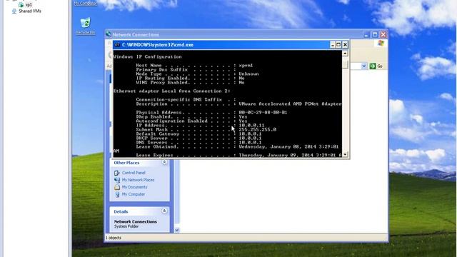Click the Subnet Mask 255.255.255.0 value
The image size is (457, 257).
point(257,129)
